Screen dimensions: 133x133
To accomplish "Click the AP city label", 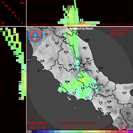I will tap(88, 59).
